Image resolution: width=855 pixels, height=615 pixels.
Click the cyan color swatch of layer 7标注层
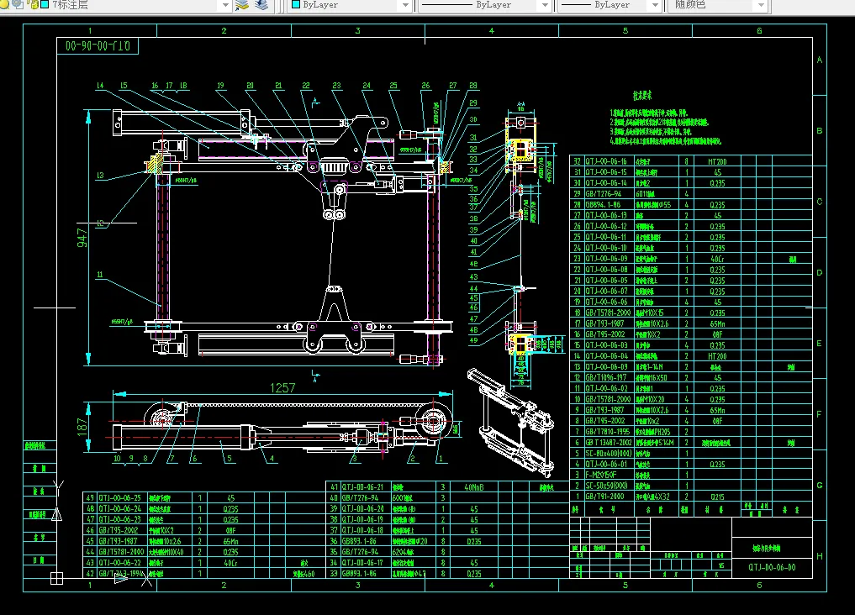pos(45,4)
